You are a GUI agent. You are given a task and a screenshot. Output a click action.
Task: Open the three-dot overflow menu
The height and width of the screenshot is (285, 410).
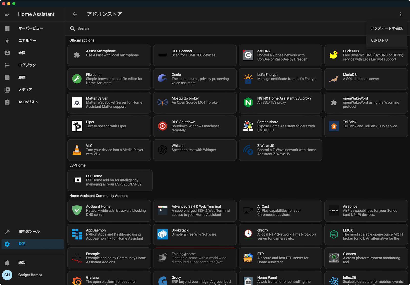click(401, 14)
